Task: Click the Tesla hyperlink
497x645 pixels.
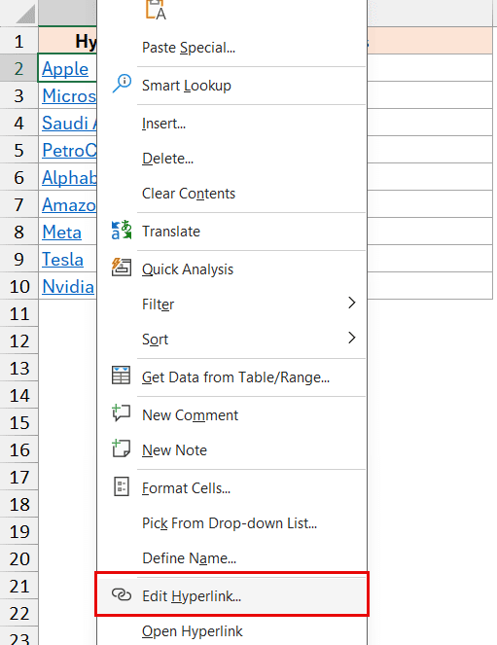Action: coord(62,259)
